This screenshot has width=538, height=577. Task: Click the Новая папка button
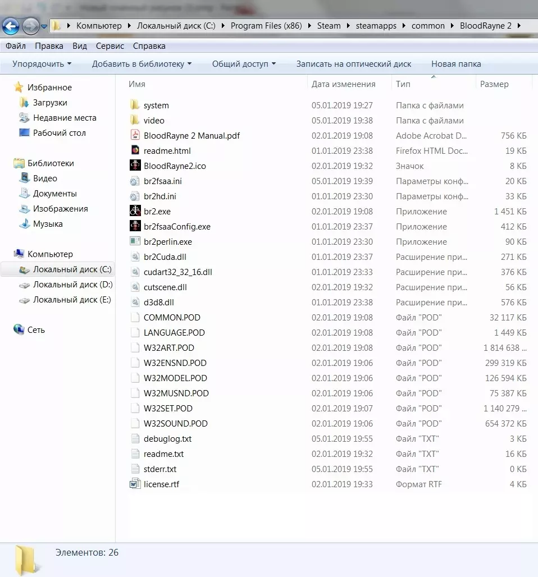coord(456,64)
